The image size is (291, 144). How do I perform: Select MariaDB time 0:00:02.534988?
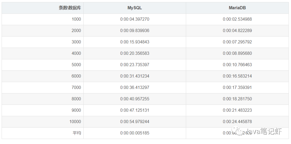pos(237,19)
